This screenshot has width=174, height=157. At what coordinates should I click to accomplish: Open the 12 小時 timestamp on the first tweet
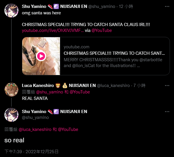tap(126, 6)
